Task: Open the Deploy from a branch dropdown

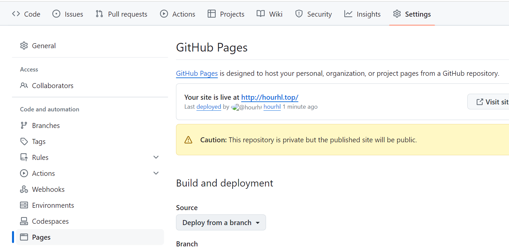Action: coord(221,222)
